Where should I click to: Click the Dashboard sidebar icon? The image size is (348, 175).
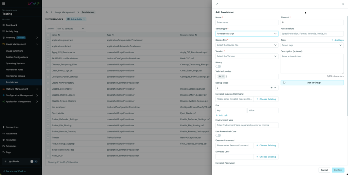point(4,25)
